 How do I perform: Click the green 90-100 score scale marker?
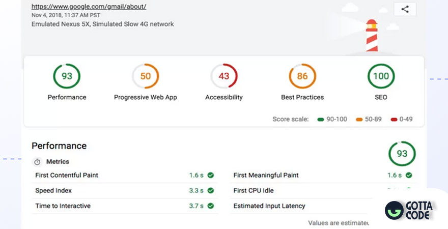tap(321, 120)
